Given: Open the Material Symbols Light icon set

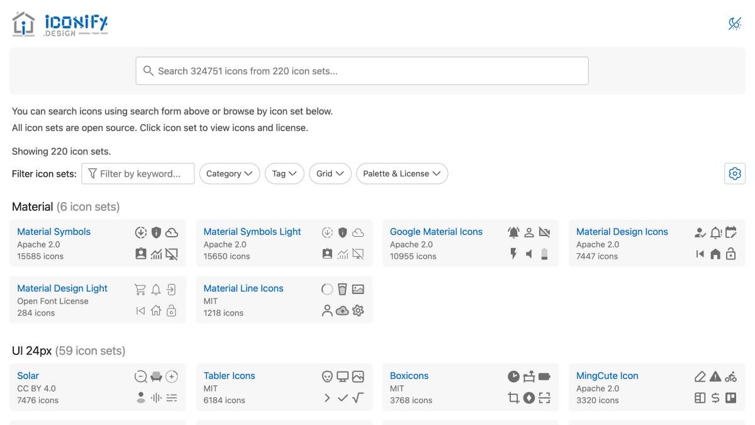Looking at the screenshot, I should coord(252,232).
